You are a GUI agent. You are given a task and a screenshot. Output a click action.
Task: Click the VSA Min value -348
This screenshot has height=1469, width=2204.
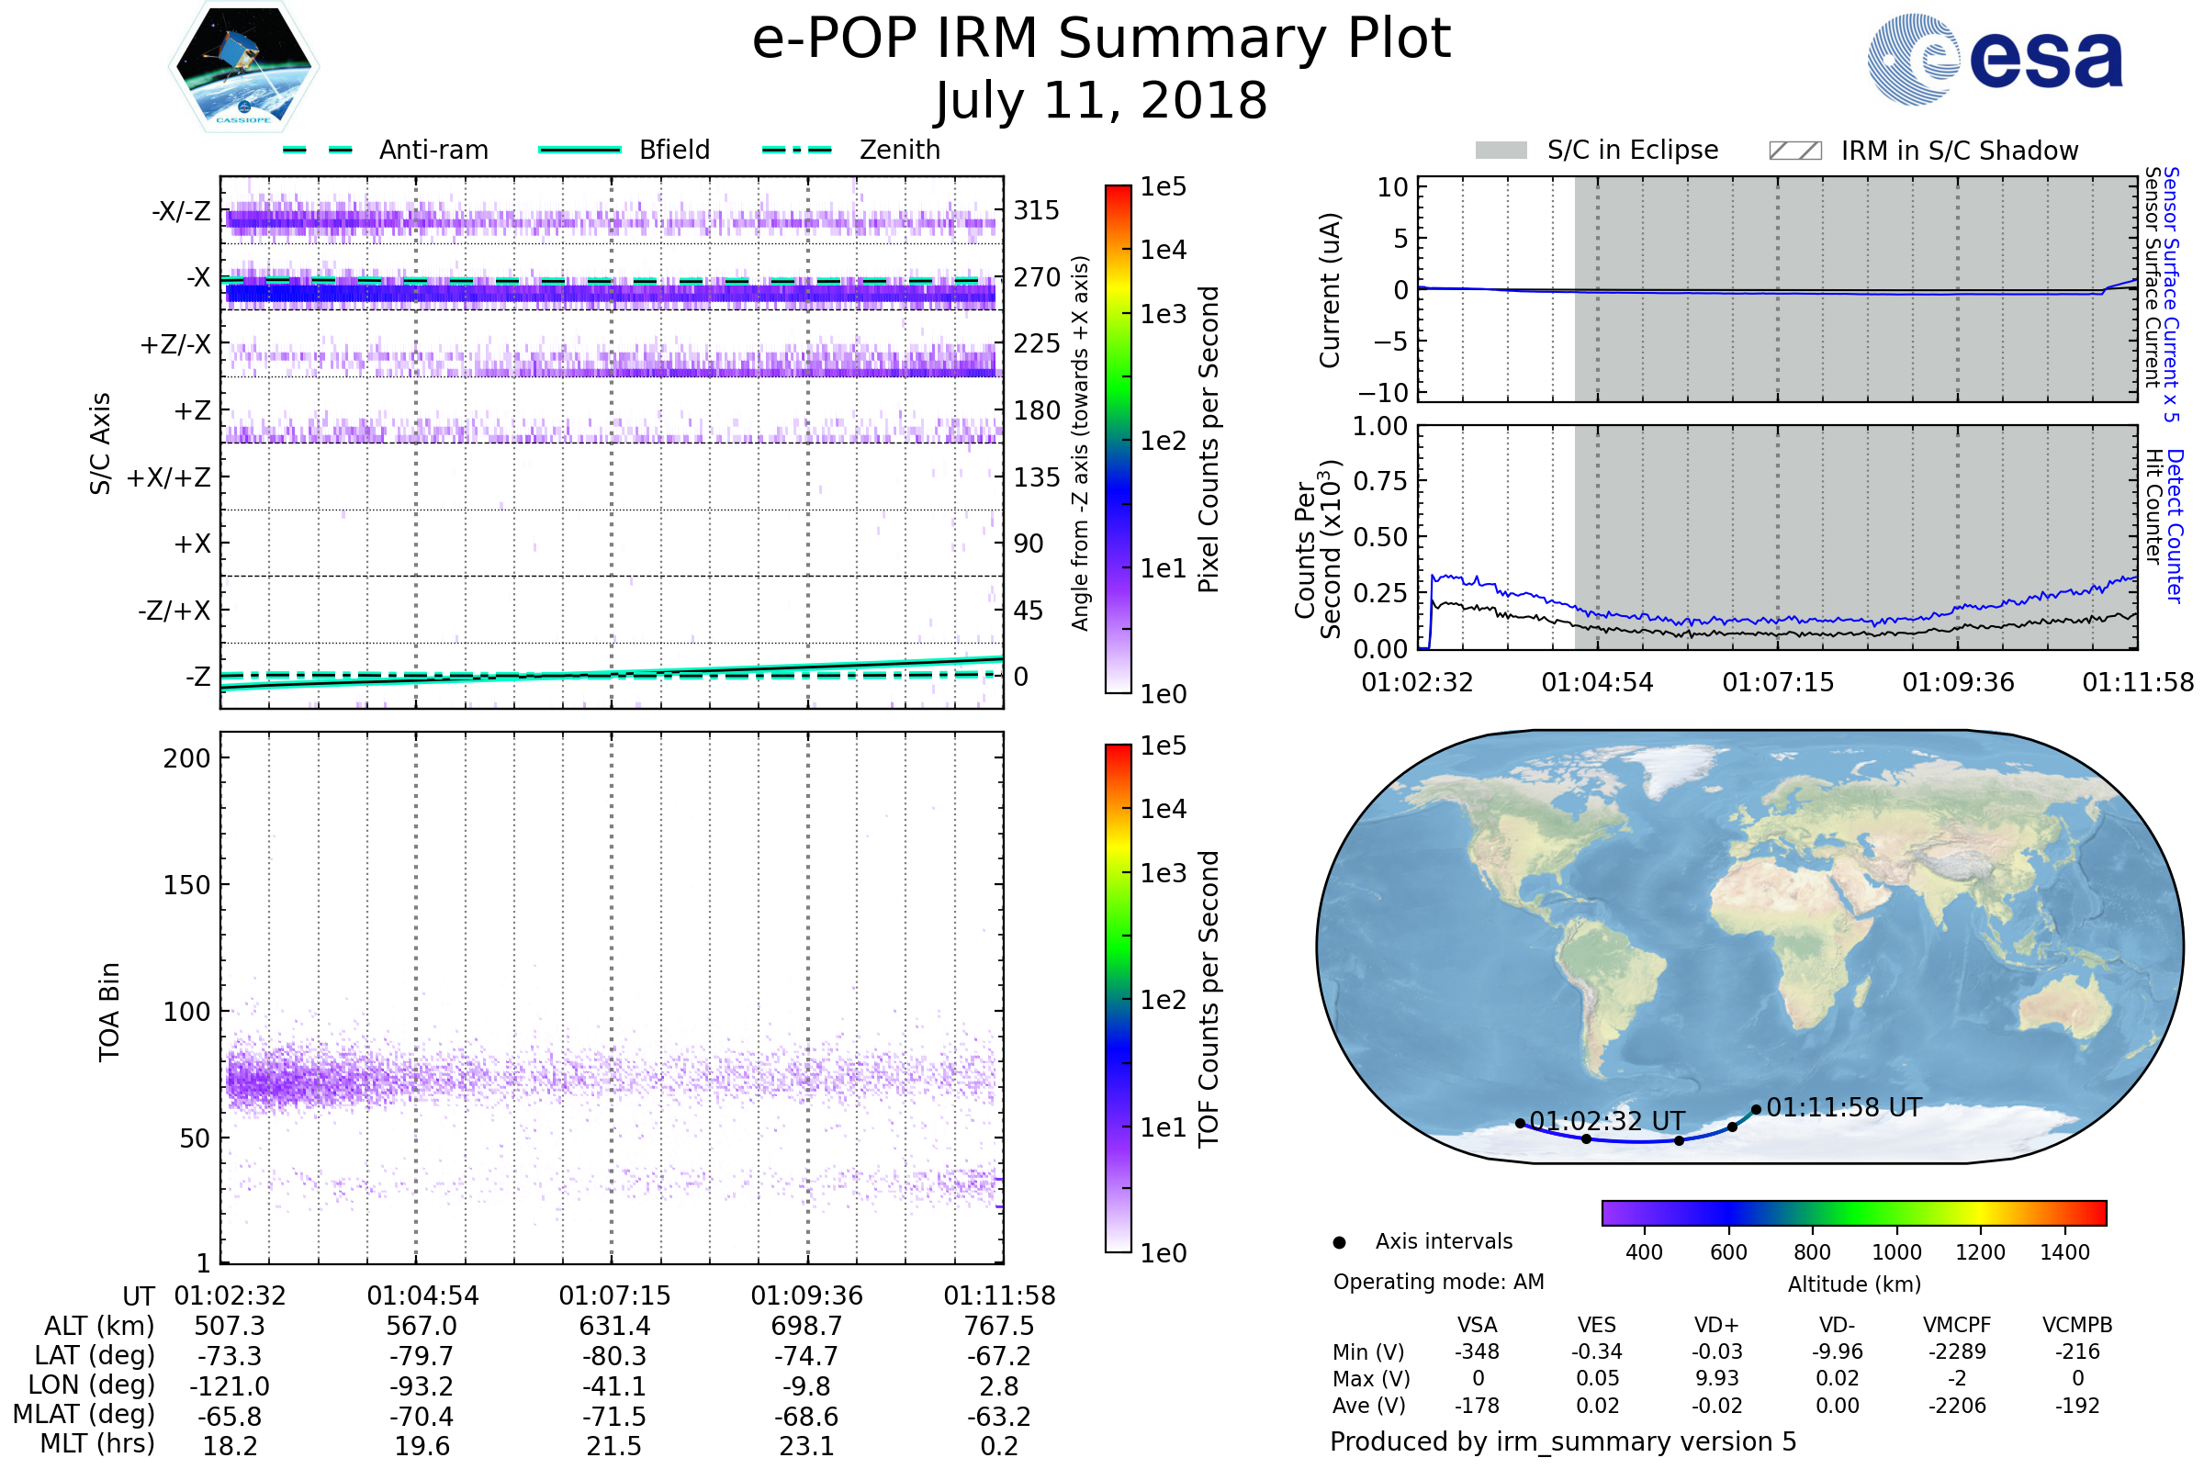click(x=1477, y=1351)
